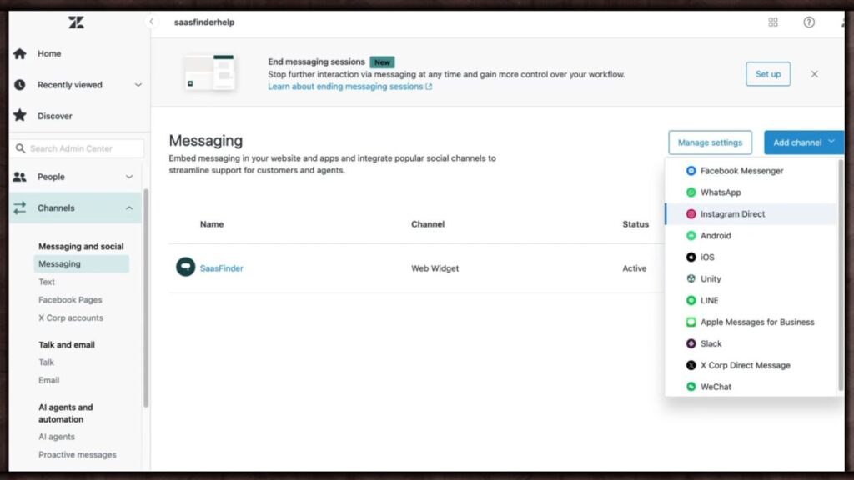This screenshot has width=854, height=480.
Task: Choose WeChat from channel menu
Action: [751, 387]
